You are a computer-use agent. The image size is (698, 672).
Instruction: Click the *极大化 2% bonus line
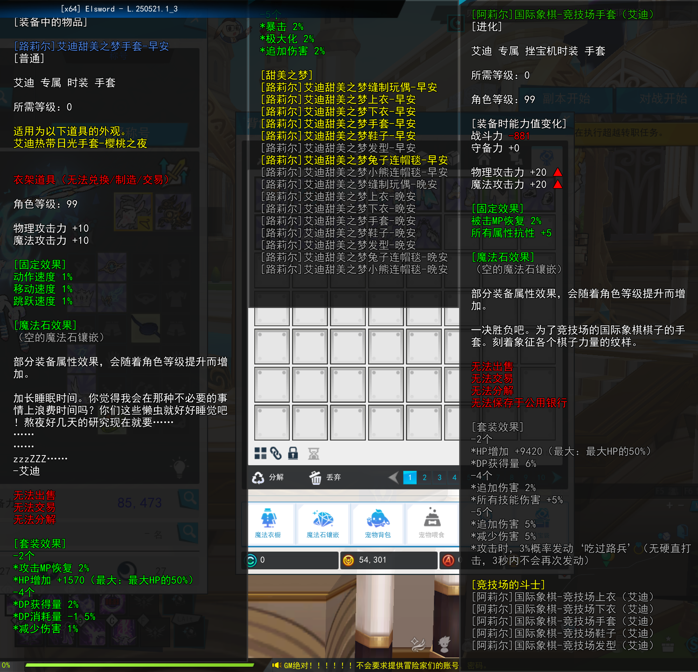coord(287,39)
